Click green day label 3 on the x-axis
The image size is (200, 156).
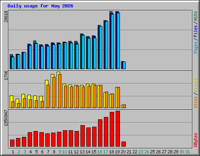point(25,152)
